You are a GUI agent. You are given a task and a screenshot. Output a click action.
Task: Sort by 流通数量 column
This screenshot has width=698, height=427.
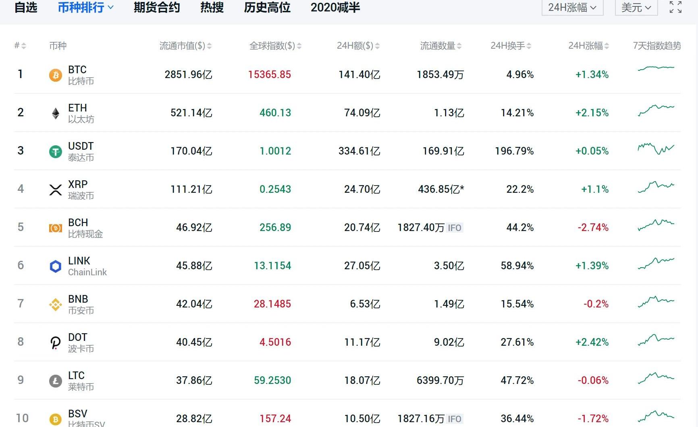point(441,46)
